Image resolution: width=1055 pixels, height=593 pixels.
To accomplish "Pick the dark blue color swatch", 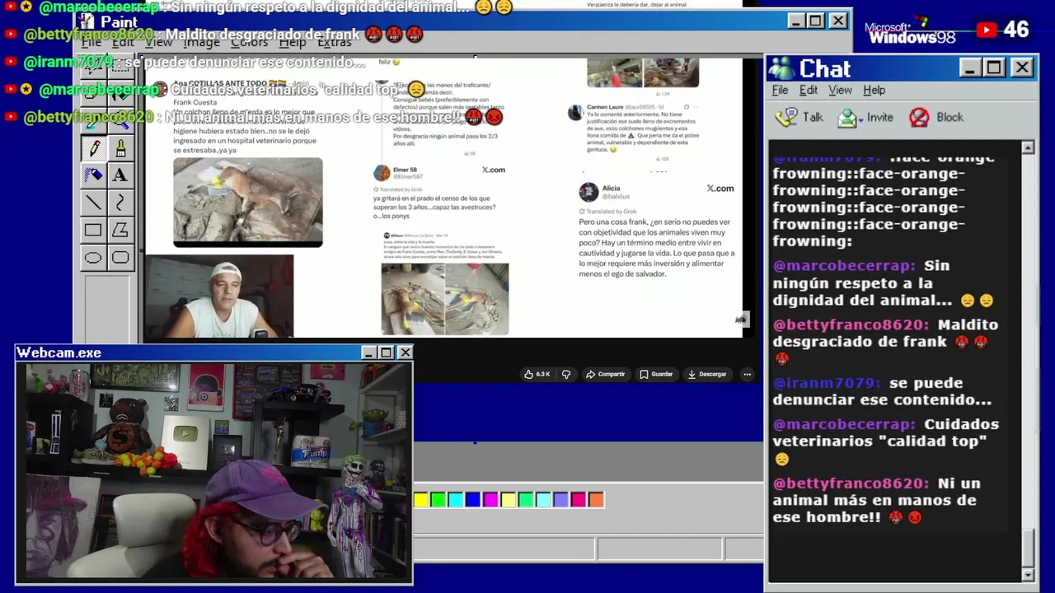I will pos(473,499).
